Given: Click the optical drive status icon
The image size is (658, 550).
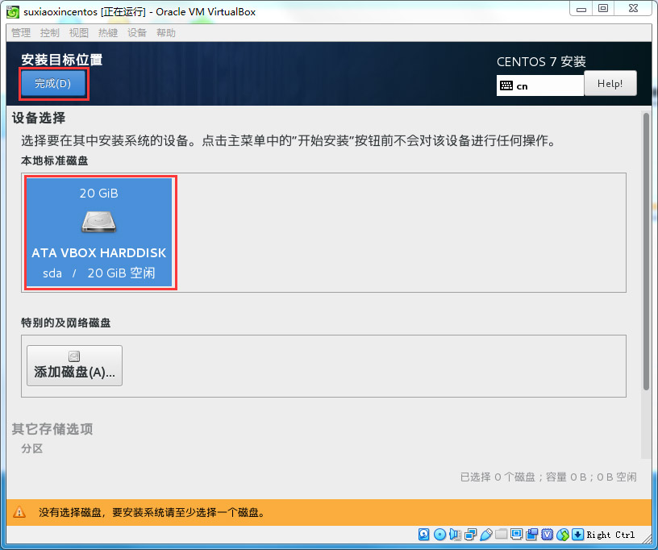Looking at the screenshot, I should (439, 535).
